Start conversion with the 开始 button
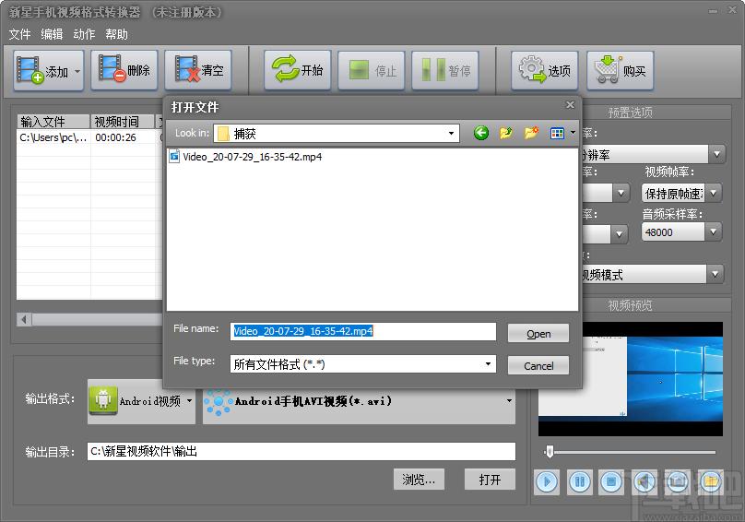Screen dimensions: 745x522 pos(298,70)
